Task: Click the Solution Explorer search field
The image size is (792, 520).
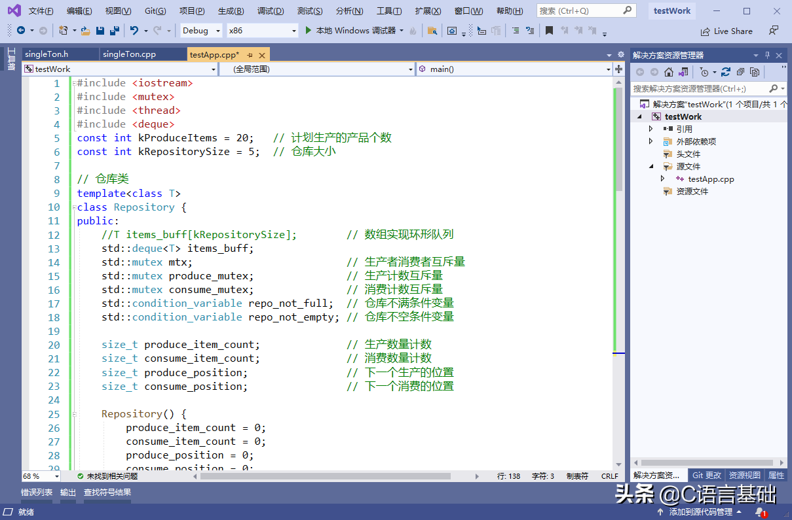Action: click(707, 88)
